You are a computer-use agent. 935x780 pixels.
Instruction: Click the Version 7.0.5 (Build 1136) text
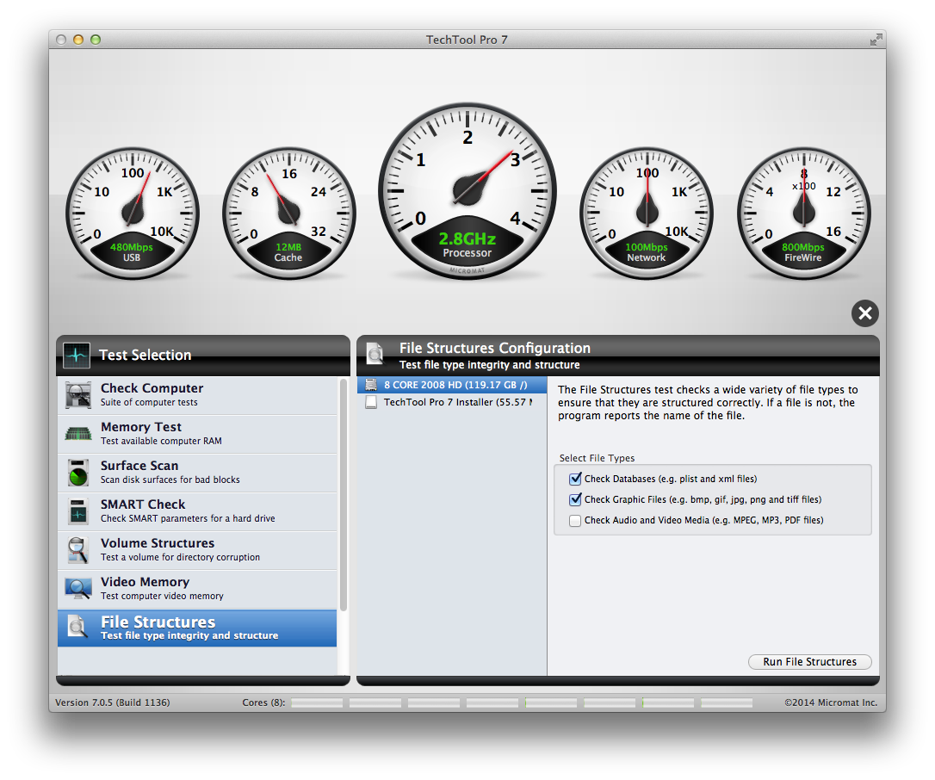tap(113, 703)
